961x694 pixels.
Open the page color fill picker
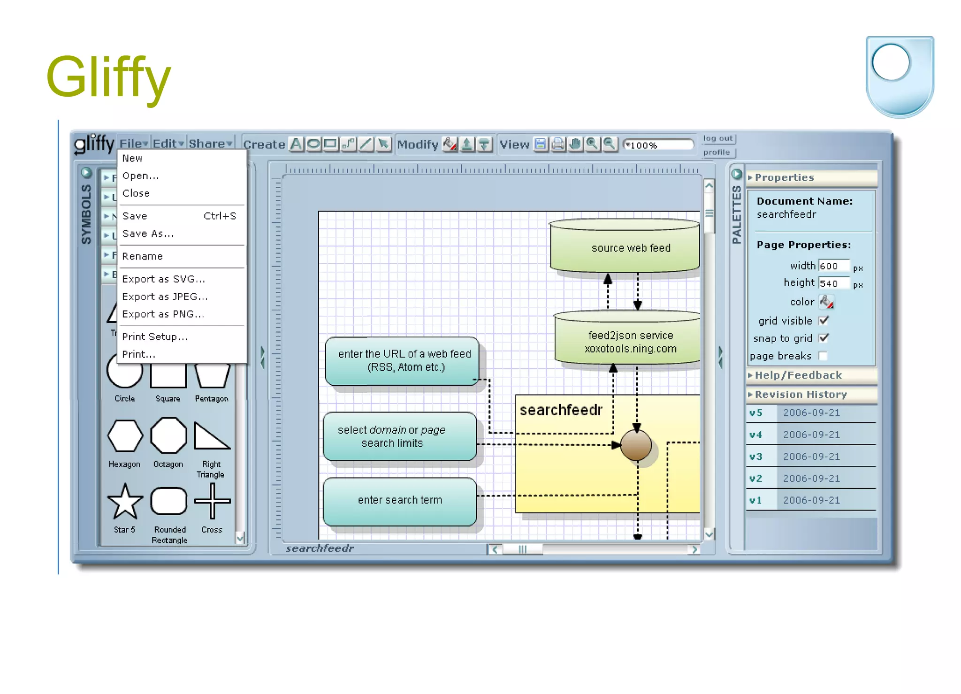[x=826, y=302]
